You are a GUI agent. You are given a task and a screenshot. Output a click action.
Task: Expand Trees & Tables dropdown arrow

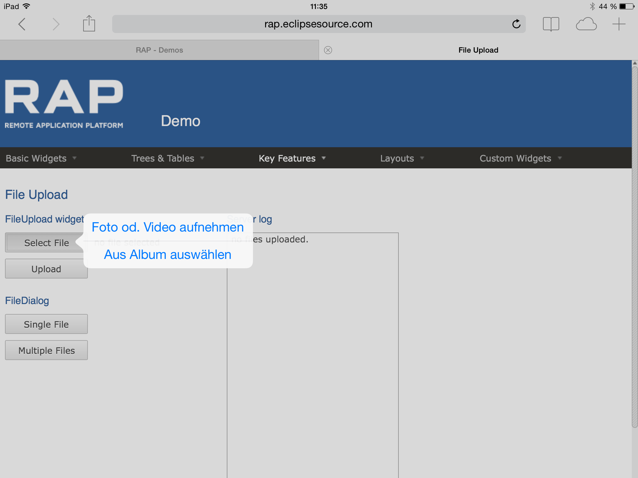pyautogui.click(x=202, y=158)
